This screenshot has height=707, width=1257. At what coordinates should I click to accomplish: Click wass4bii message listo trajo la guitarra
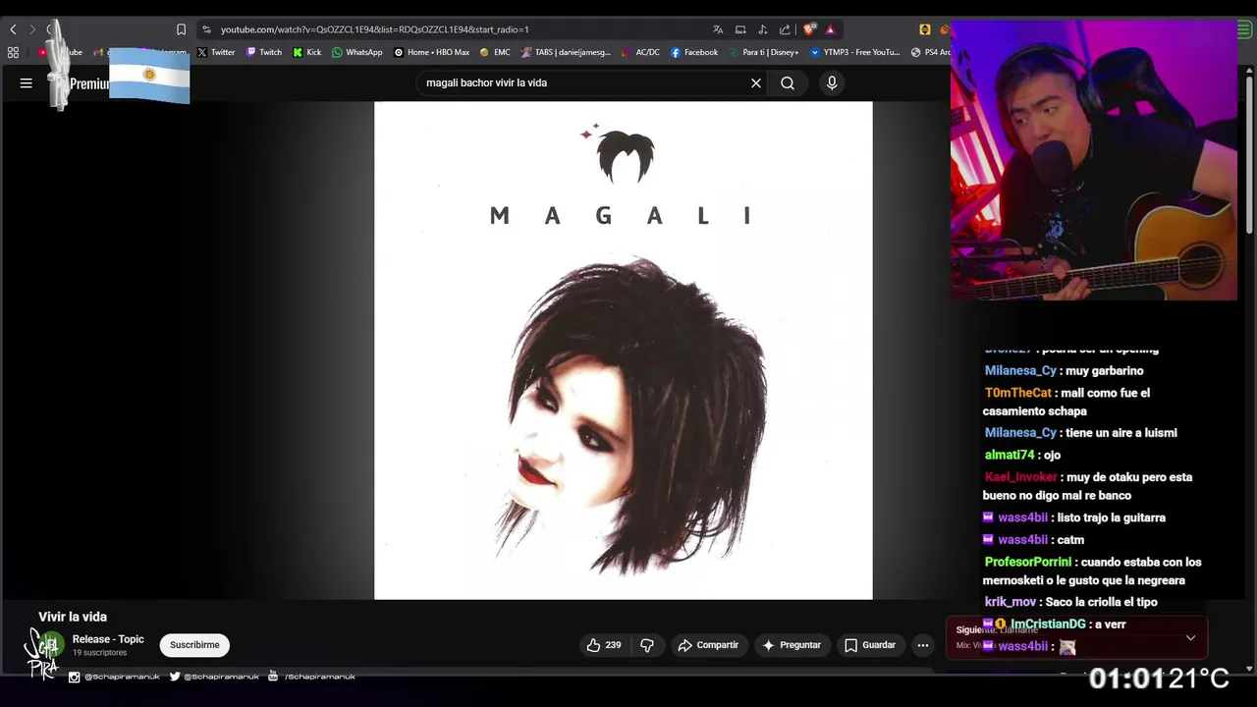tap(1073, 517)
